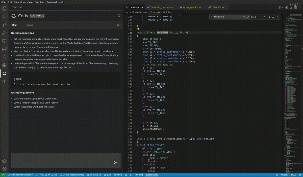
Task: Open the Go menu
Action: pyautogui.click(x=36, y=2)
